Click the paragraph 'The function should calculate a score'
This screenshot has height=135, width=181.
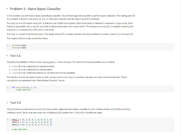pyautogui.click(x=67, y=79)
